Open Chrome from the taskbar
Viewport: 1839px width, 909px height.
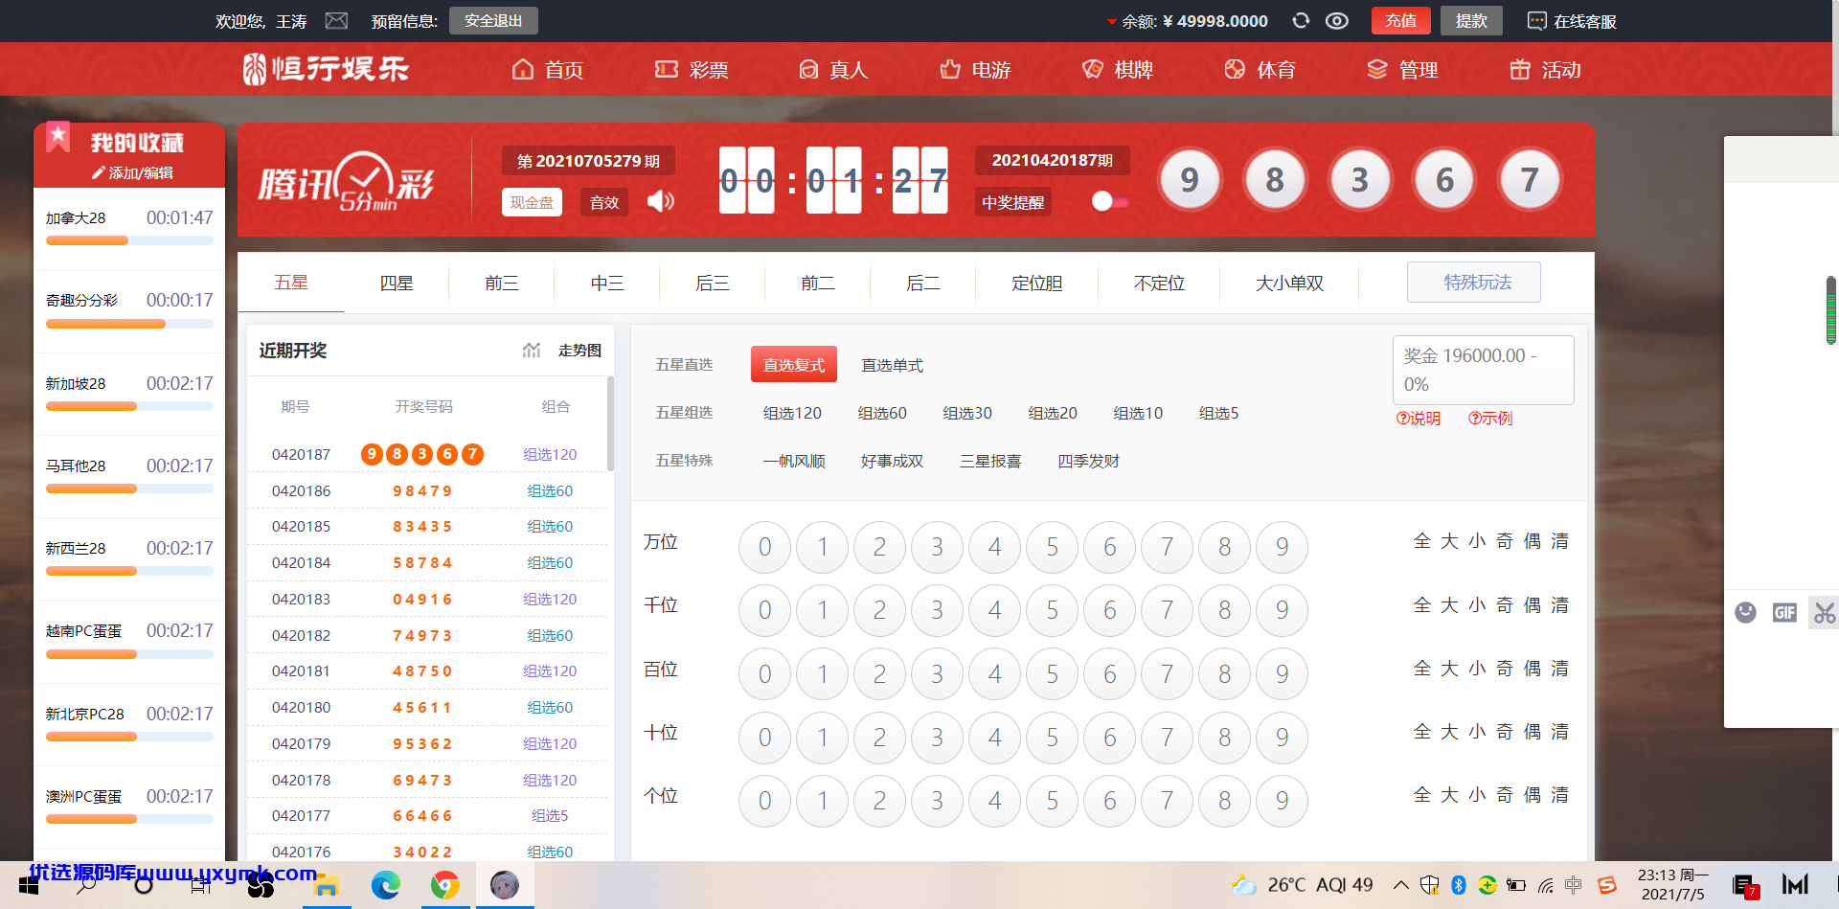point(444,885)
